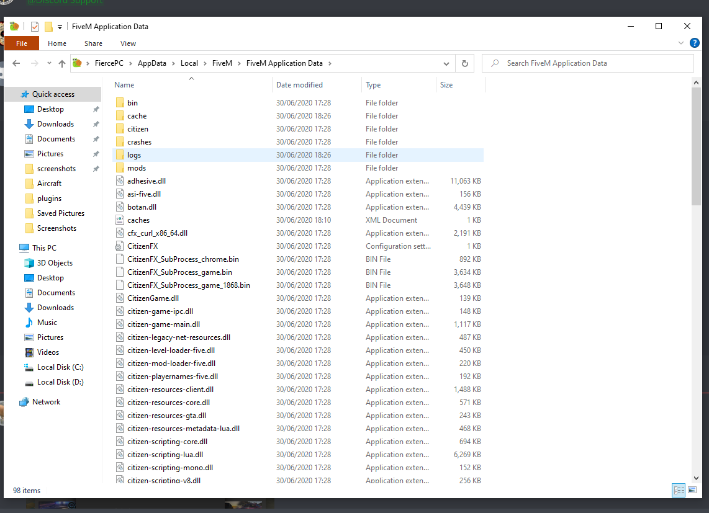Switch to the View ribbon tab
This screenshot has width=709, height=513.
128,43
